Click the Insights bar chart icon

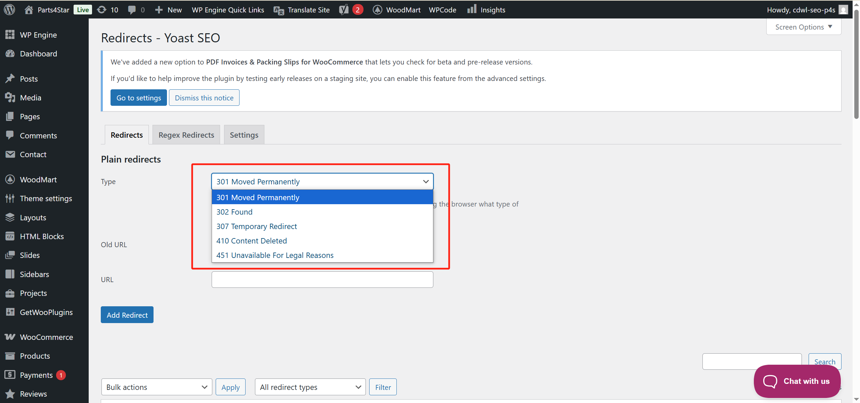[x=472, y=9]
